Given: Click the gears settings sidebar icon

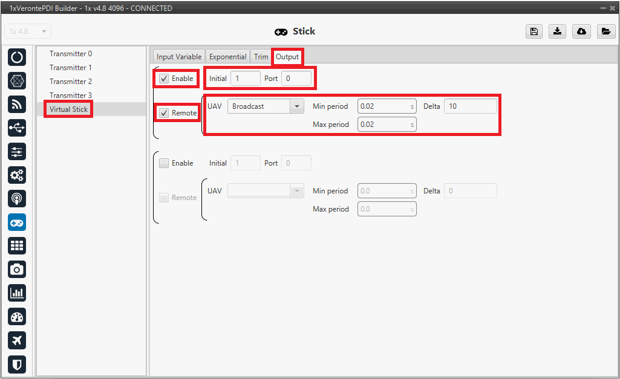Looking at the screenshot, I should coord(17,175).
